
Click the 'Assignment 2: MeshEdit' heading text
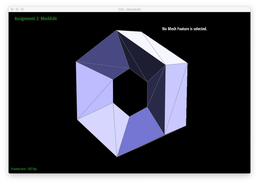coord(36,18)
